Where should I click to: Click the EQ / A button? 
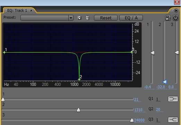(x=131, y=18)
